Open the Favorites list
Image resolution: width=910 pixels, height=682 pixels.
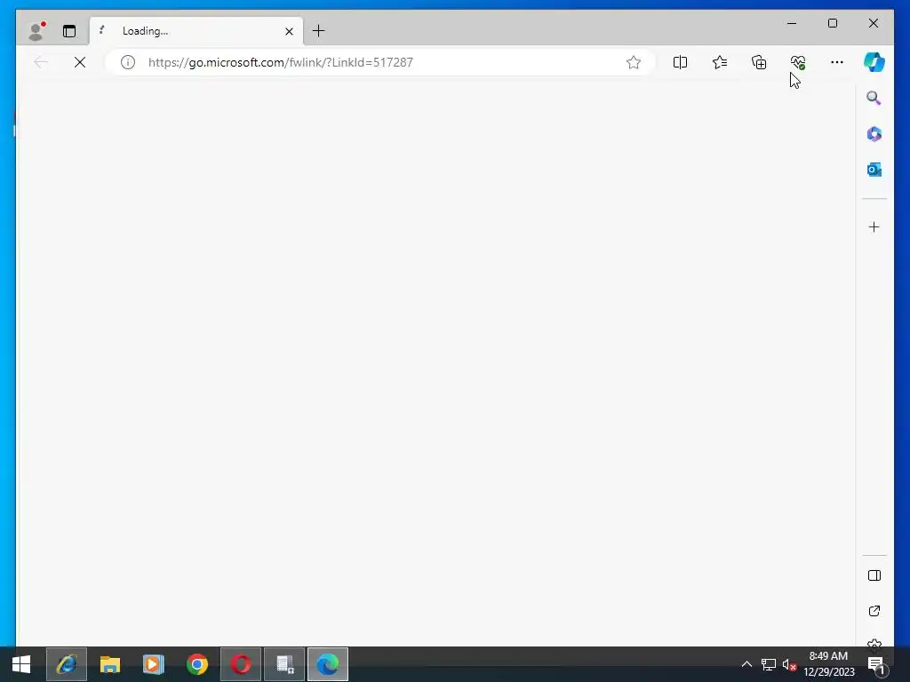(x=720, y=62)
